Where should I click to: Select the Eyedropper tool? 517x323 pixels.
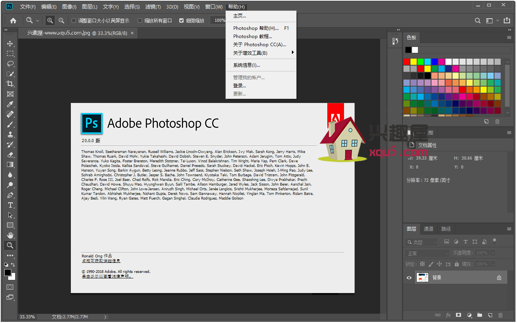point(10,104)
